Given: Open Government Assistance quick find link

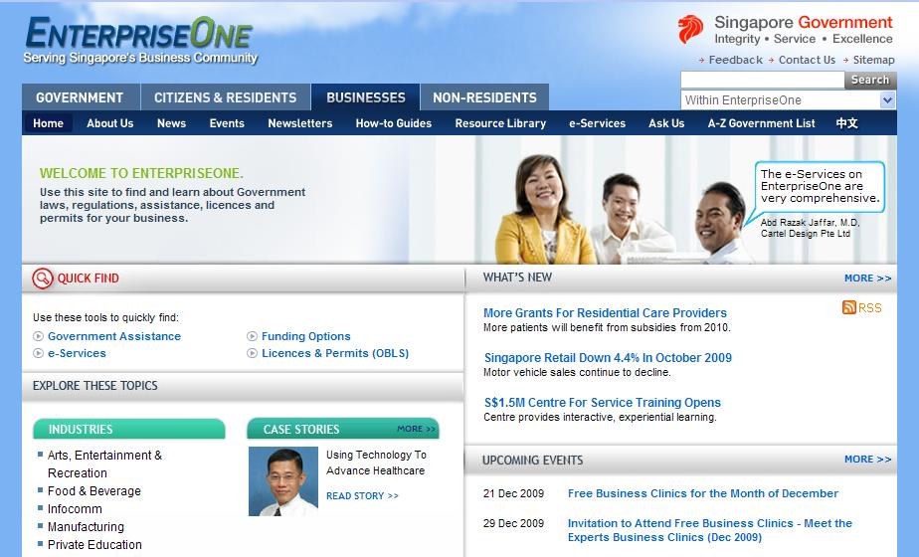Looking at the screenshot, I should (x=114, y=336).
